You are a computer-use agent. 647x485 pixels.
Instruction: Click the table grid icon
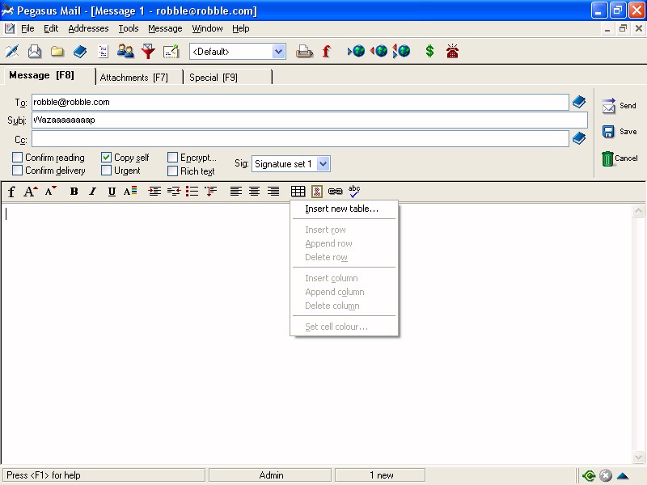(298, 192)
